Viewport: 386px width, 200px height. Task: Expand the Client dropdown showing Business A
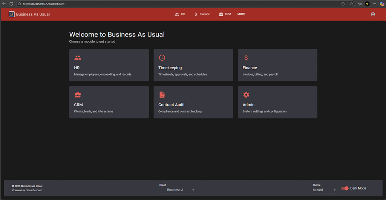(177, 190)
